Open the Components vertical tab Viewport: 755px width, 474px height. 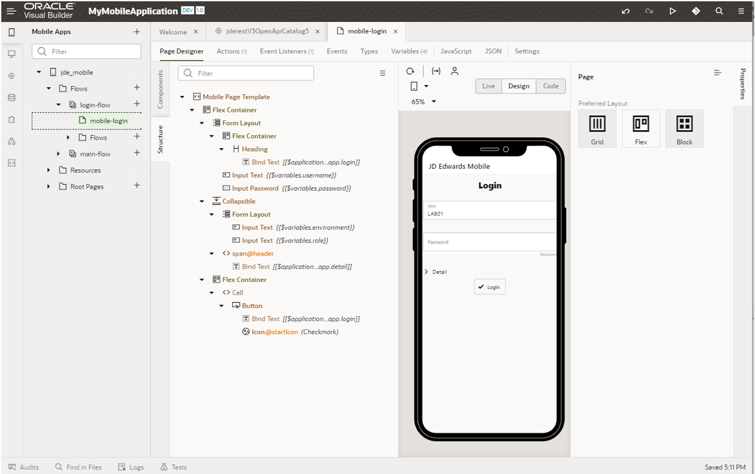click(160, 89)
